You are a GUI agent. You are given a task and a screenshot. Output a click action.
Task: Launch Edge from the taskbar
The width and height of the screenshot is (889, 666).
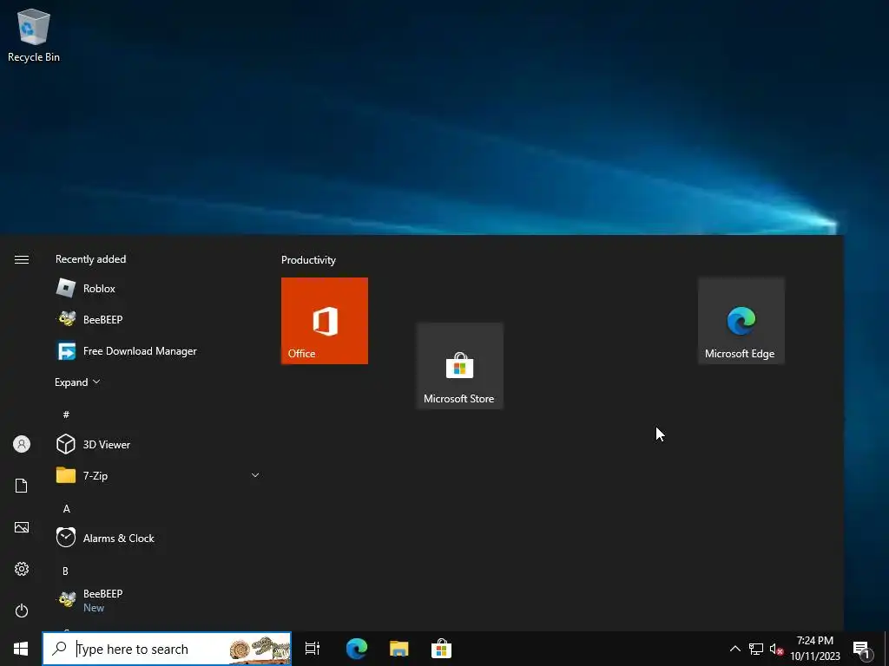coord(357,649)
